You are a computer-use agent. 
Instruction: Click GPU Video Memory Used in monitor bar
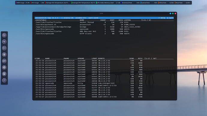click(108, 3)
